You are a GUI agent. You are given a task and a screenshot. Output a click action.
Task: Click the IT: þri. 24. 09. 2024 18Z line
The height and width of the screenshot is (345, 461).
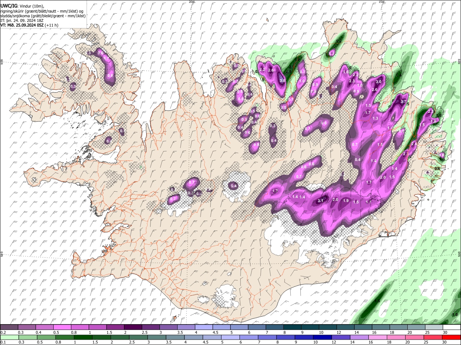click(22, 20)
